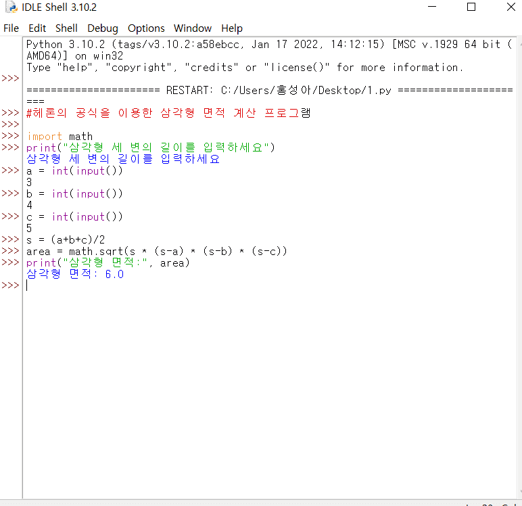
Task: Click the print("삼각형 면적:", area) line
Action: tap(108, 262)
